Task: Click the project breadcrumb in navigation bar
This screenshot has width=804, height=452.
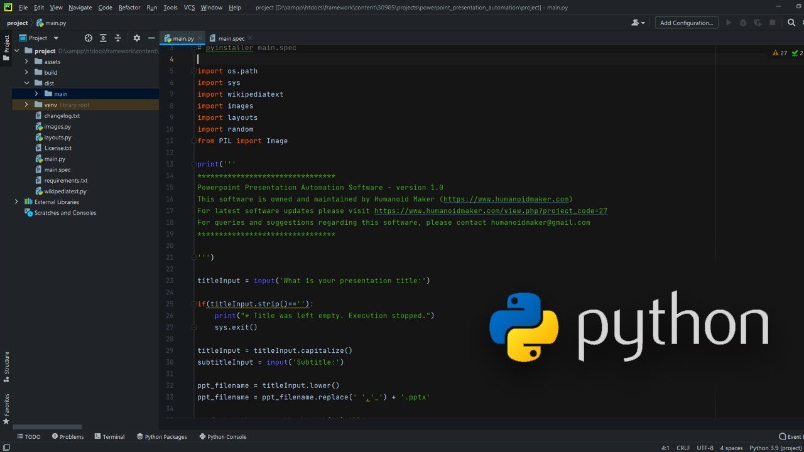Action: [x=18, y=23]
